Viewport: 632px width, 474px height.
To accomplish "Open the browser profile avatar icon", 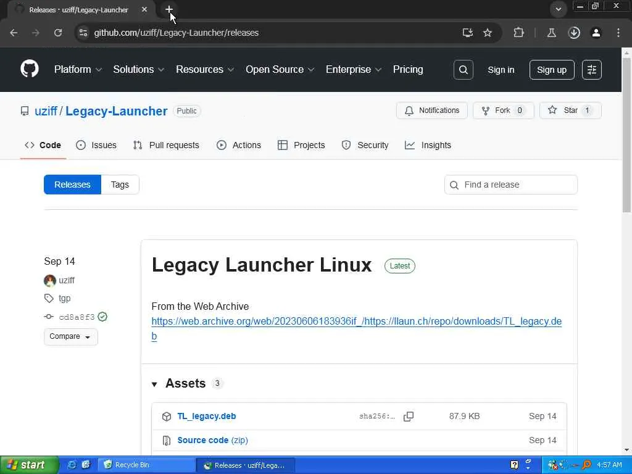I will pos(596,33).
